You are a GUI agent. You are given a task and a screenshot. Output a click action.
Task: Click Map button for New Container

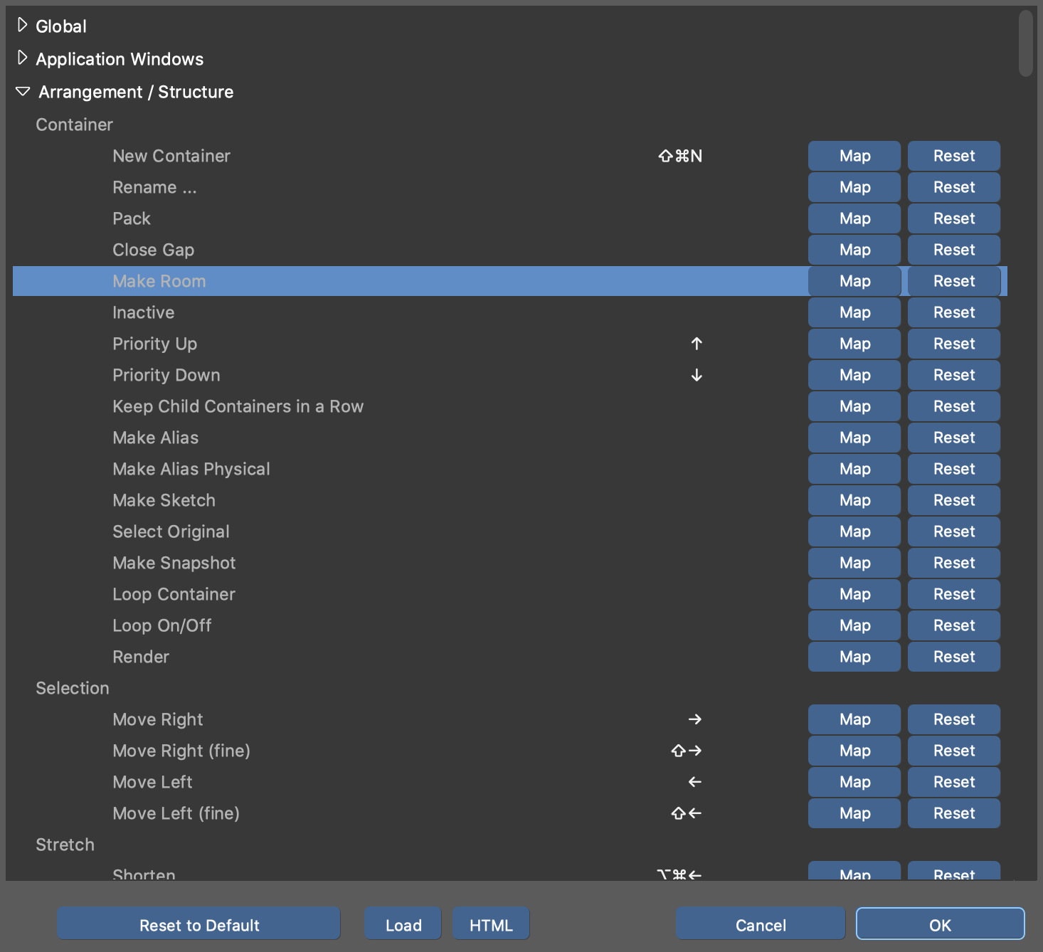[x=854, y=156]
